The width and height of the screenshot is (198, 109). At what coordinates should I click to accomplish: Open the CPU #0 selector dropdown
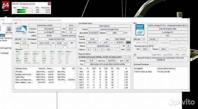20,39
